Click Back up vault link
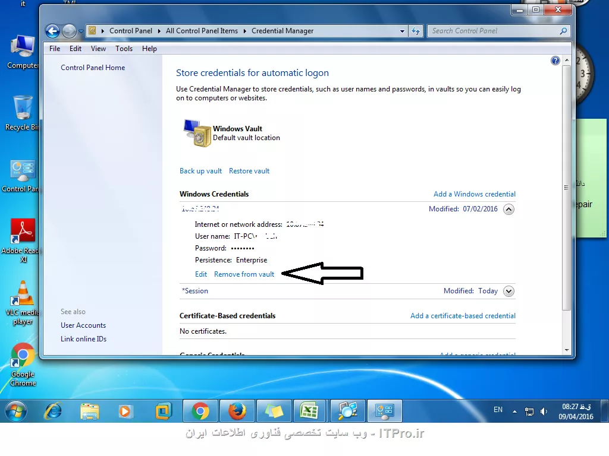Viewport: 609px width, 456px height. click(201, 171)
